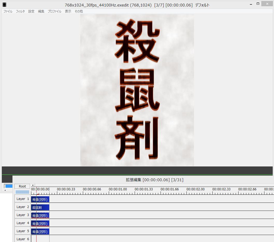274x242 pixels.
Task: Select the 殺鼠剤 text object on Layer 2
Action: [x=40, y=207]
